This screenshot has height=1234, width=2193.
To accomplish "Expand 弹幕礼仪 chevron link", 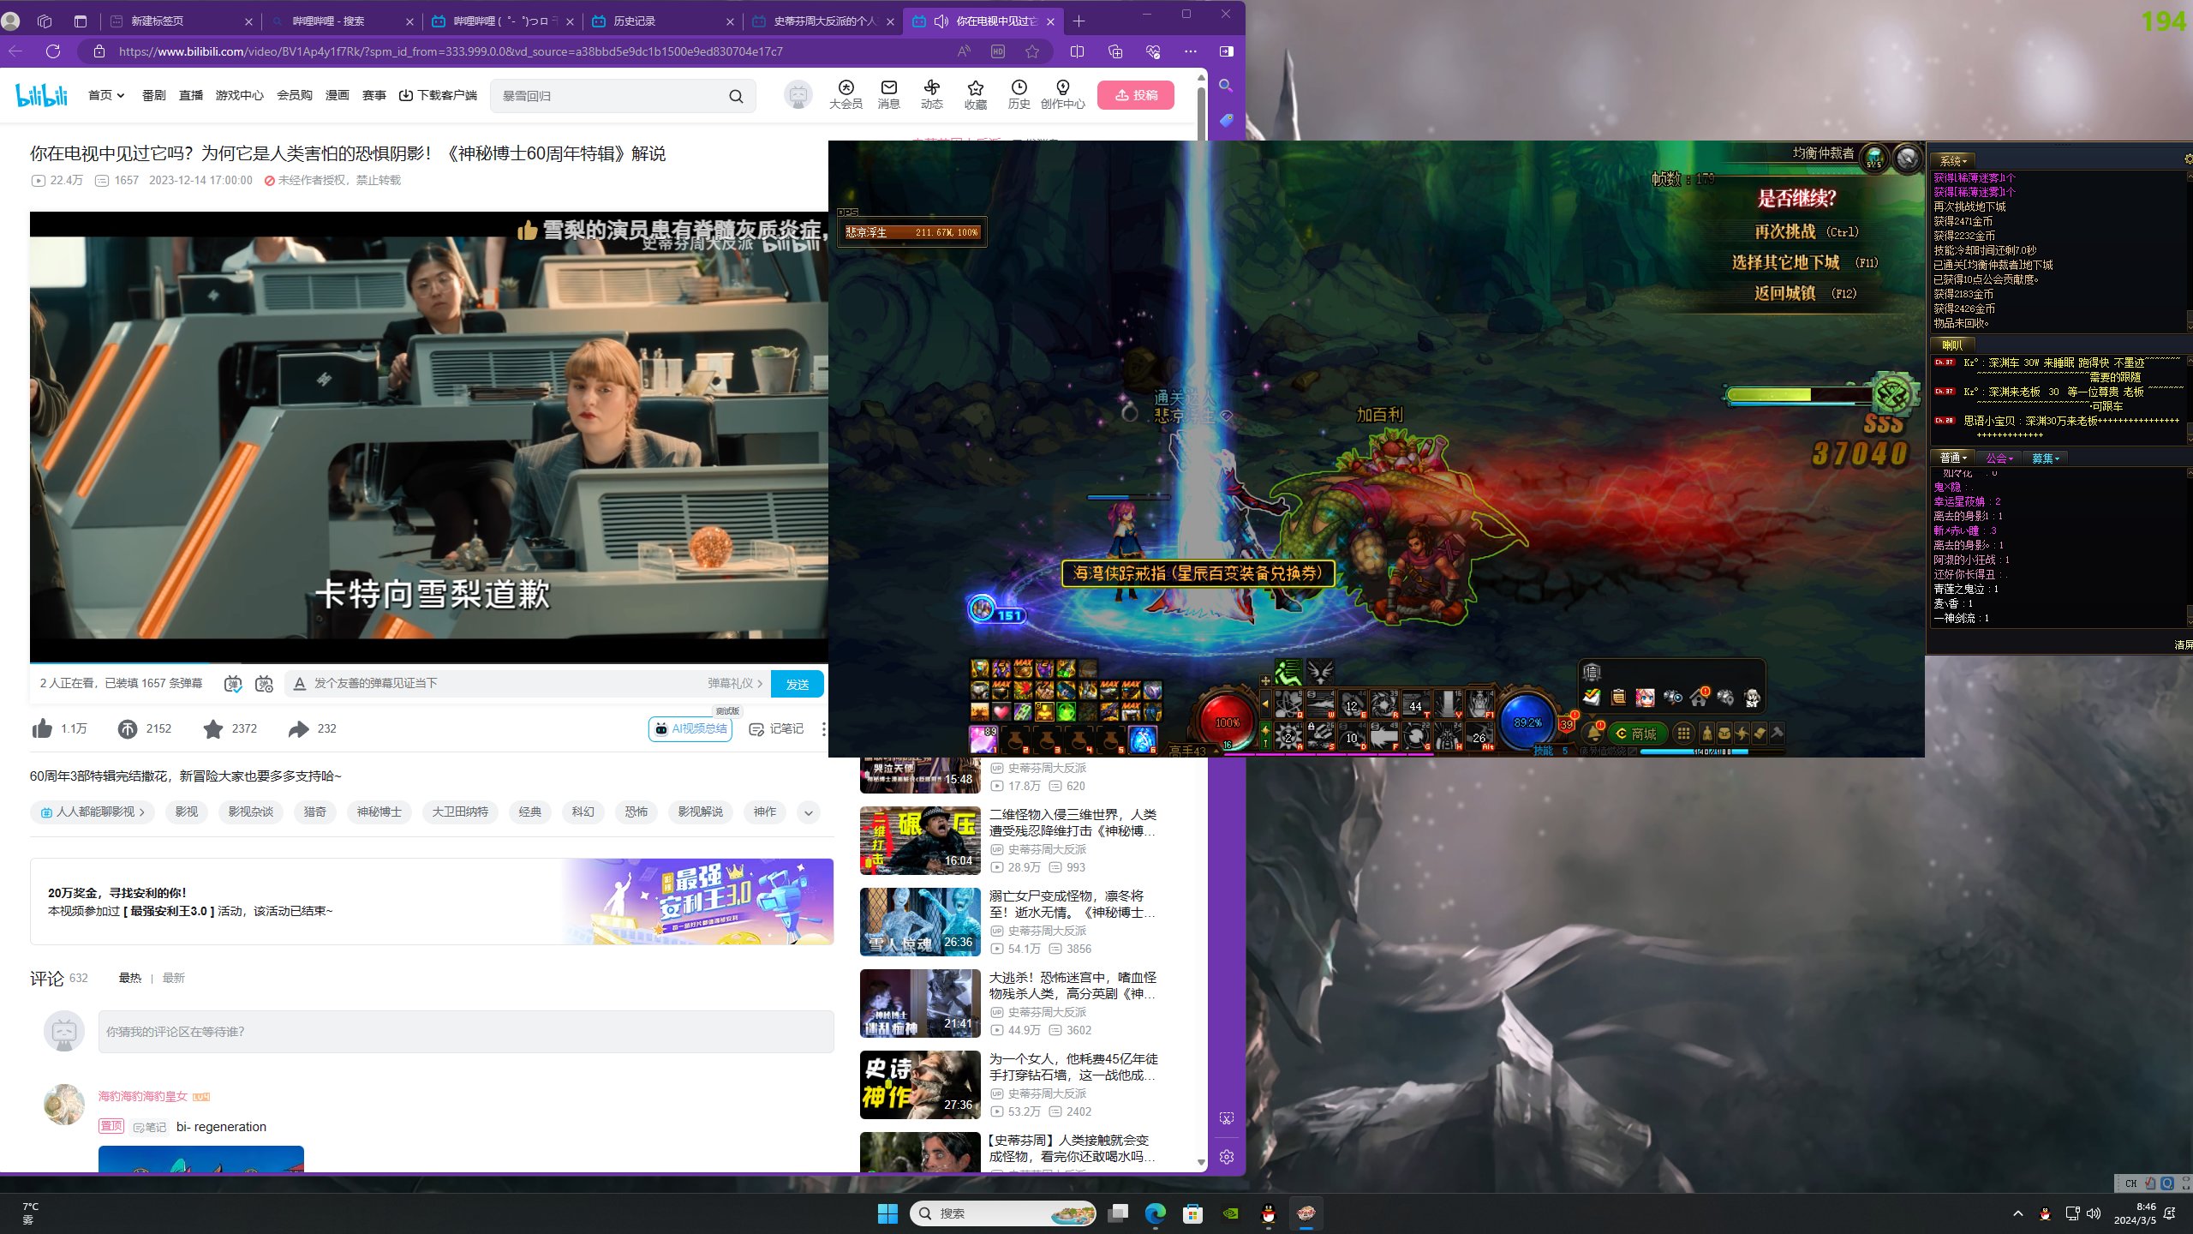I will (735, 684).
